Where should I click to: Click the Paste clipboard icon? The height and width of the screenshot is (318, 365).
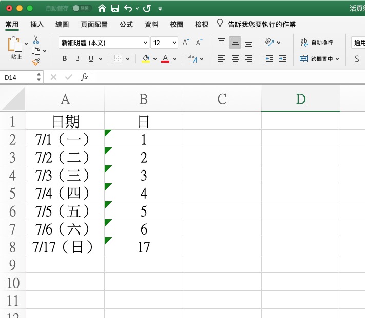coord(15,44)
